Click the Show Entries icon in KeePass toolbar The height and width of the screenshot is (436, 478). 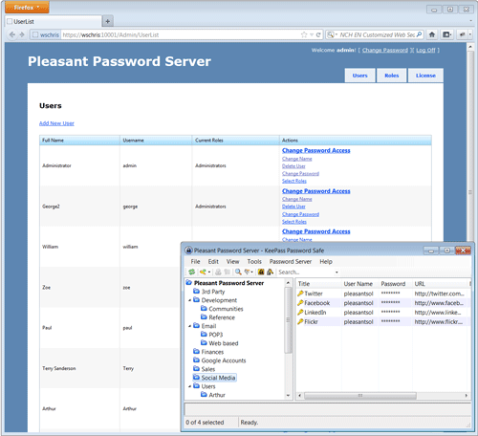pyautogui.click(x=247, y=272)
